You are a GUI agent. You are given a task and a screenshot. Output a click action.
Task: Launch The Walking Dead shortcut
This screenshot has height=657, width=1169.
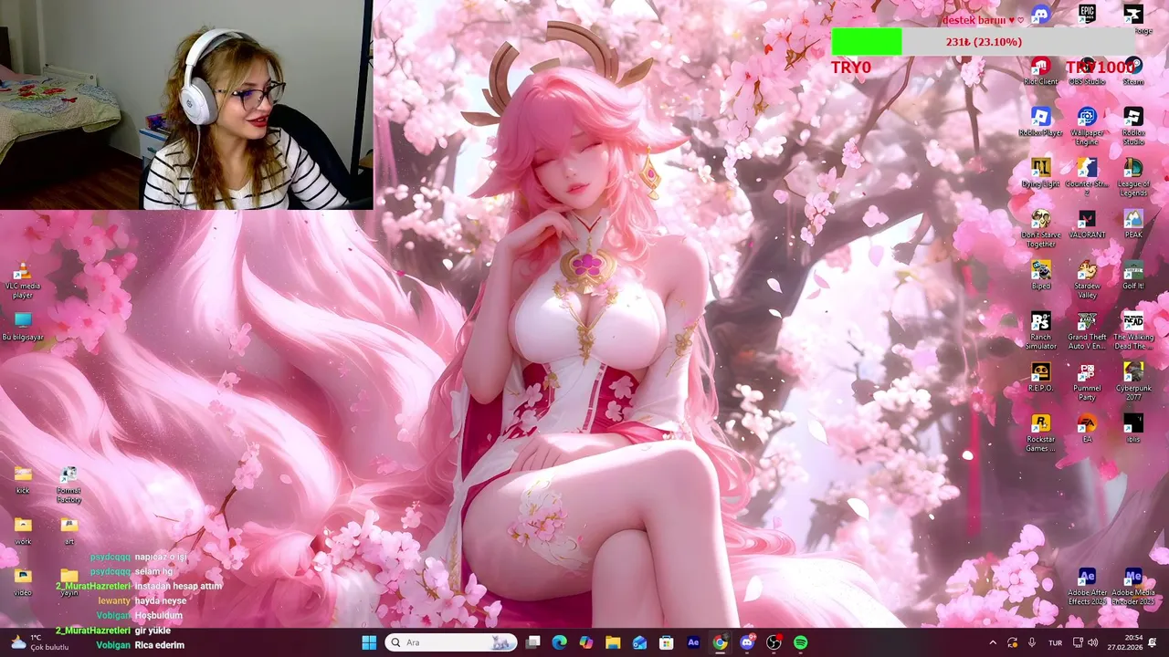pos(1133,331)
